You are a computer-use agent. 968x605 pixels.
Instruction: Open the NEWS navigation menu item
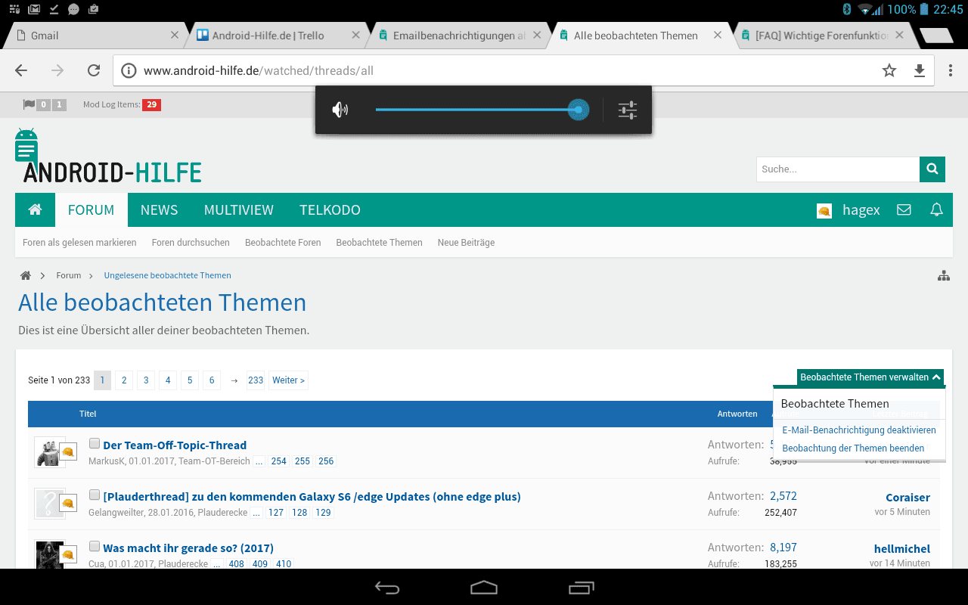point(159,210)
